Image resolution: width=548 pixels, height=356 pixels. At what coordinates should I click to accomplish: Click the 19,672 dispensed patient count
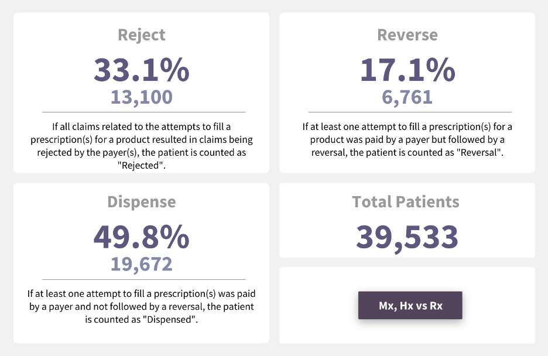pos(142,264)
